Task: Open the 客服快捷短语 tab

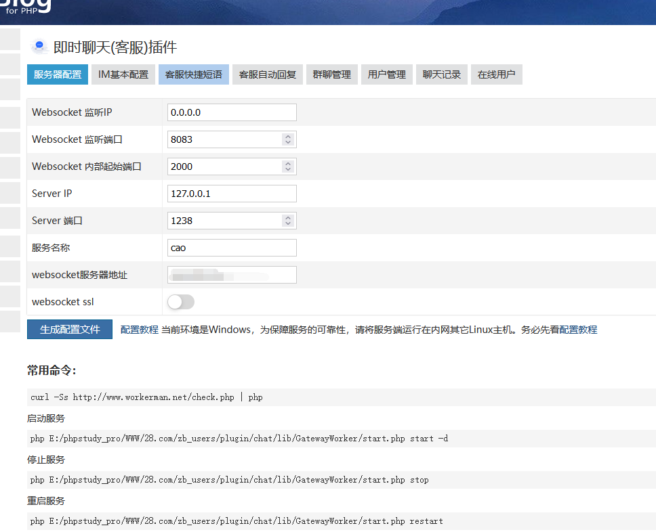Action: click(194, 74)
